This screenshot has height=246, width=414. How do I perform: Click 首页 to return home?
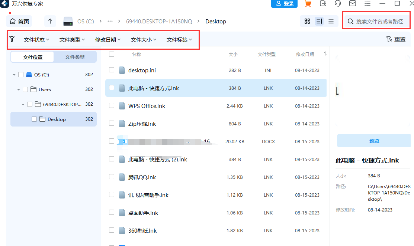(19, 21)
